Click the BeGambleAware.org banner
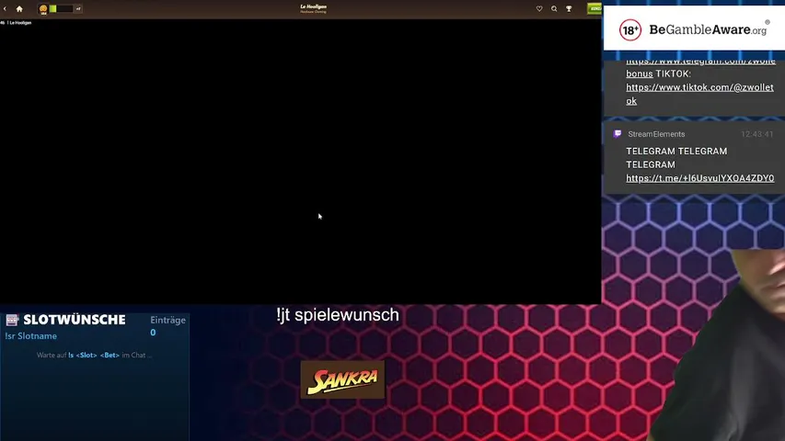This screenshot has width=785, height=441. [694, 28]
